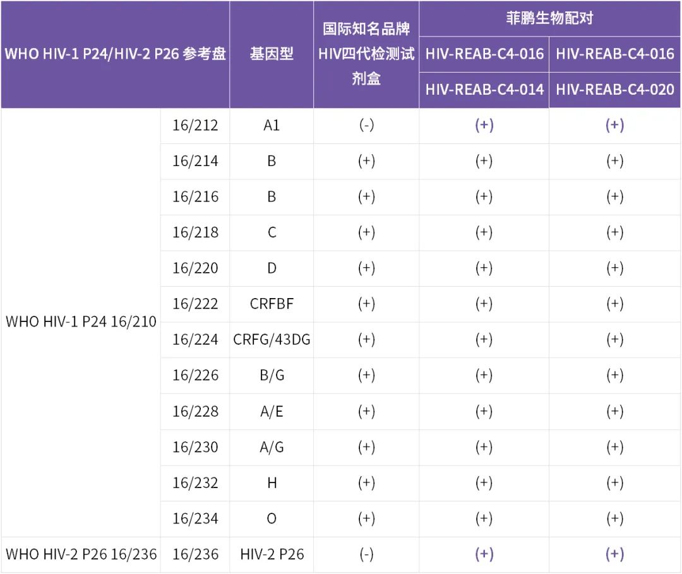Screen dimensions: 682x574
Task: Click the 16/234 sample number cell
Action: point(195,518)
